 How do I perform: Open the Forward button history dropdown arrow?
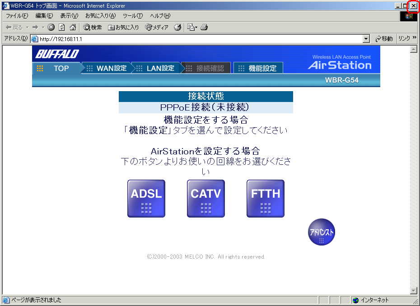coord(43,28)
